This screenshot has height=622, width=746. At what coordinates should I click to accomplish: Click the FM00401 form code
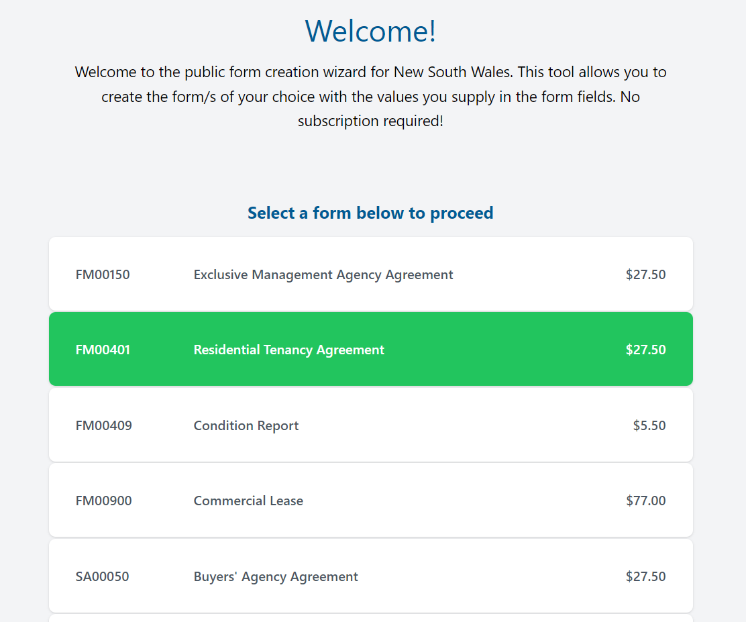click(103, 350)
